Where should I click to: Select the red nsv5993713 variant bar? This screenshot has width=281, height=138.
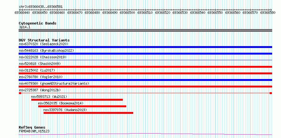tap(77, 100)
